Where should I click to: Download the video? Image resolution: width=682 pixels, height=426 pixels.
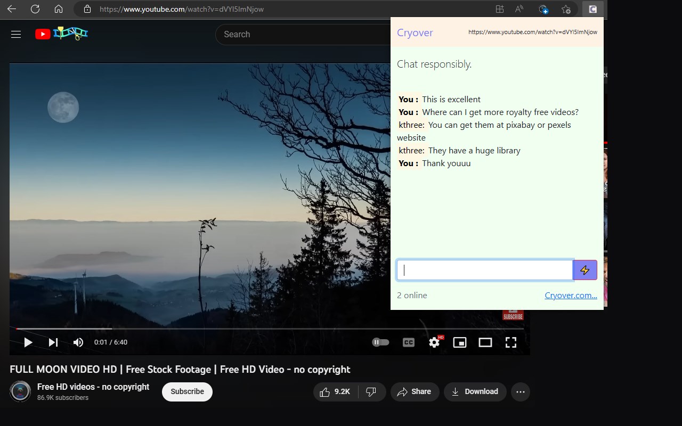(475, 392)
